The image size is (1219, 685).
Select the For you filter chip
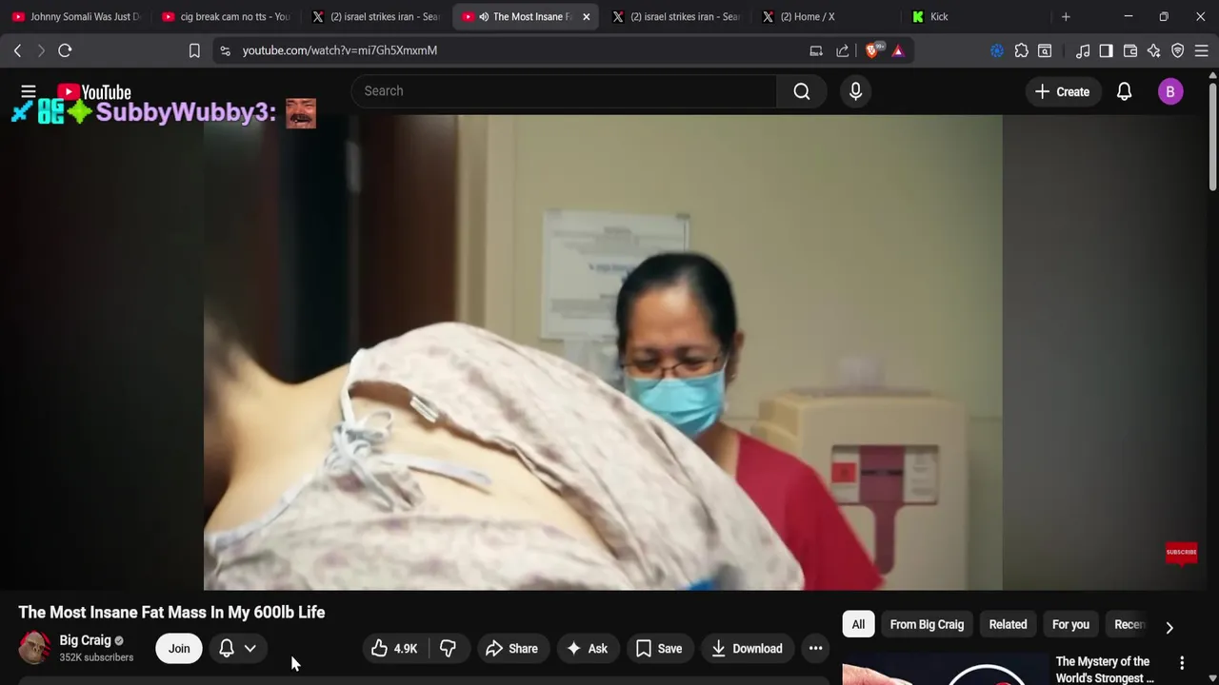coord(1070,624)
